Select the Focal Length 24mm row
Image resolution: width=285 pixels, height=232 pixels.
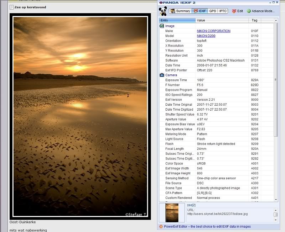[216, 148]
